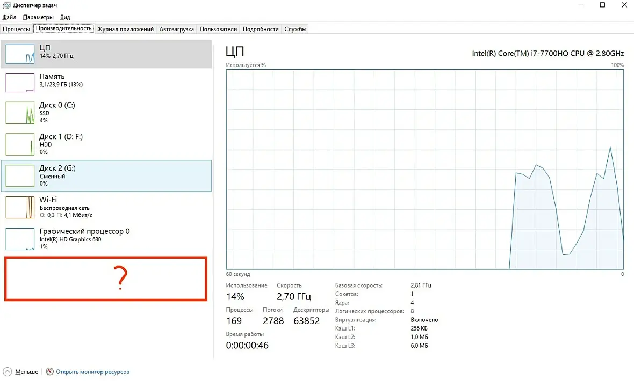Click the Task Manager title bar icon
This screenshot has width=634, height=381.
[x=6, y=5]
